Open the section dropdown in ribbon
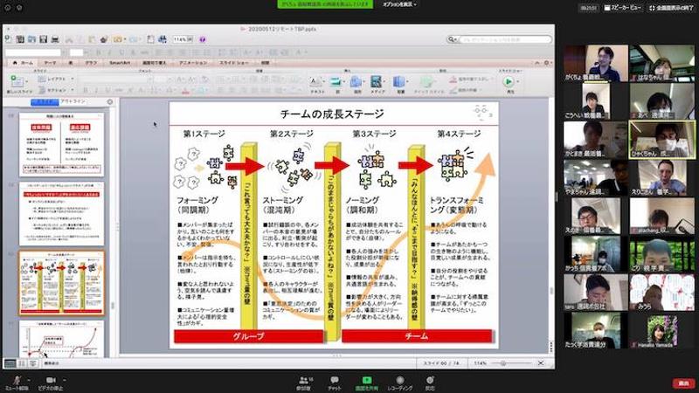 click(x=56, y=90)
